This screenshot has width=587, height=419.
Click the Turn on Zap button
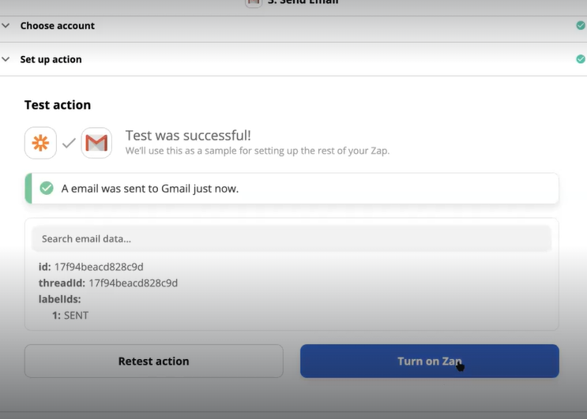click(430, 361)
